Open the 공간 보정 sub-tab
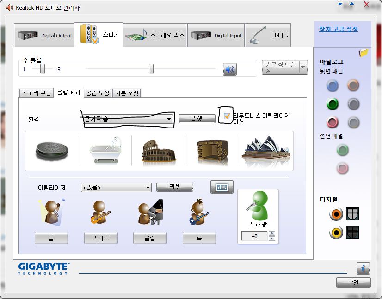 tap(98, 93)
